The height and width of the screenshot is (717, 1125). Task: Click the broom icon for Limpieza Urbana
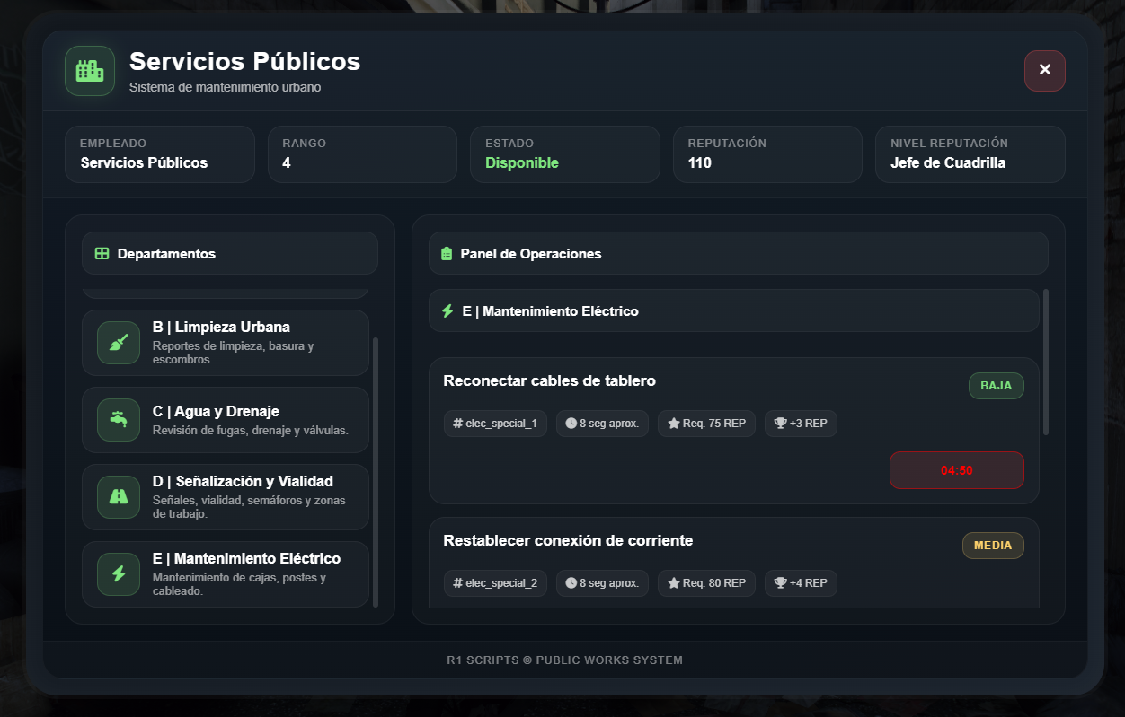tap(119, 343)
